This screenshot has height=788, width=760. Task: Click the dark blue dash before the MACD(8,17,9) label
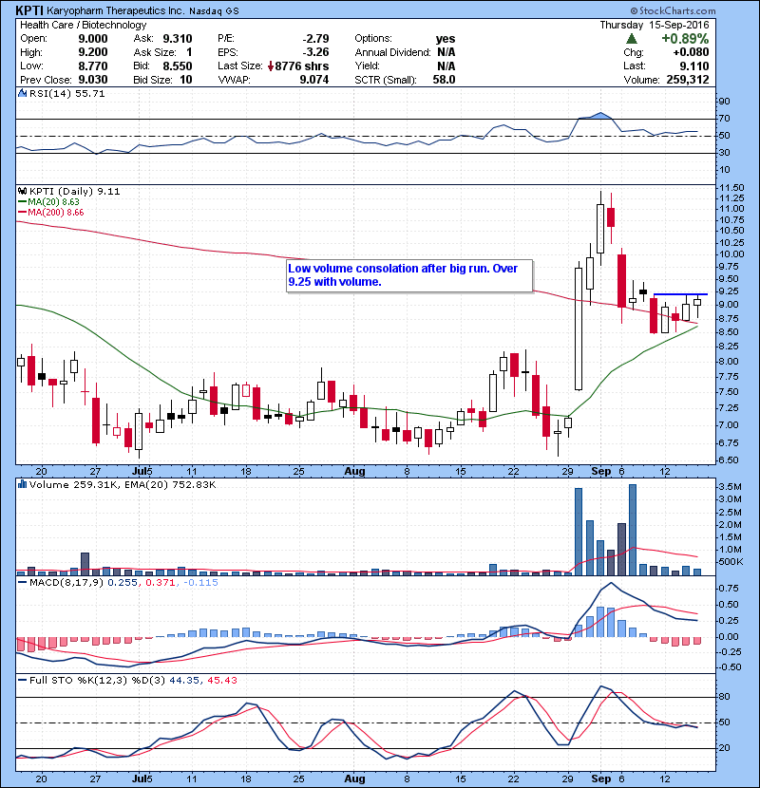pos(23,583)
